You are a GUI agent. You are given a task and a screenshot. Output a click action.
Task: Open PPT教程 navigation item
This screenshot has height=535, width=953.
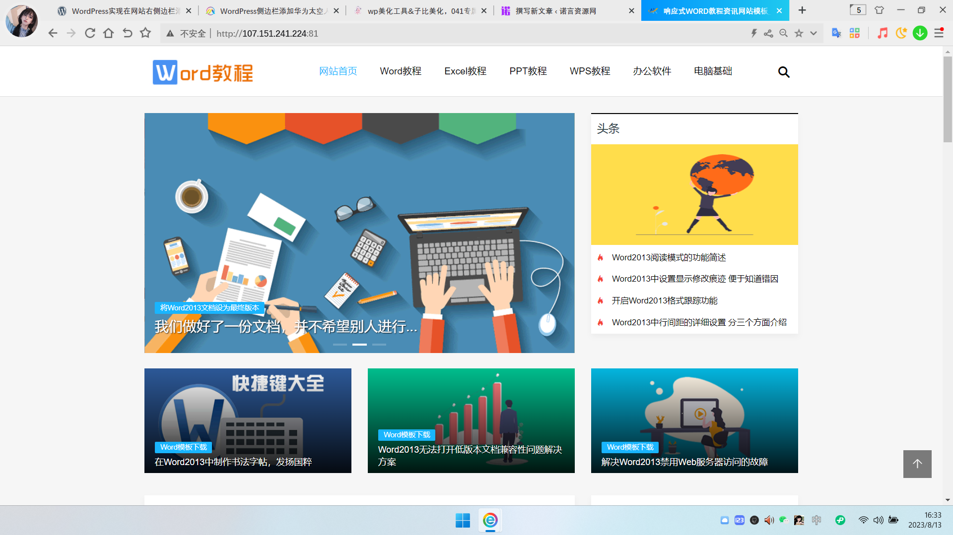528,71
